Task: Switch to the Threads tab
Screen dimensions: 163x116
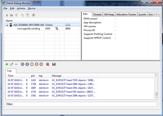Action: click(x=97, y=14)
